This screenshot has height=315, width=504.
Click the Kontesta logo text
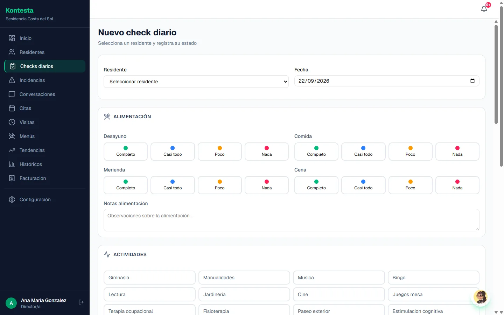pos(20,10)
